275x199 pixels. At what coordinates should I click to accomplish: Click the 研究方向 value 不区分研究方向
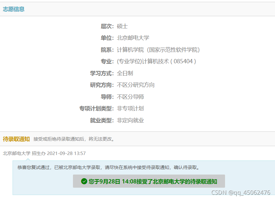[x=136, y=85]
